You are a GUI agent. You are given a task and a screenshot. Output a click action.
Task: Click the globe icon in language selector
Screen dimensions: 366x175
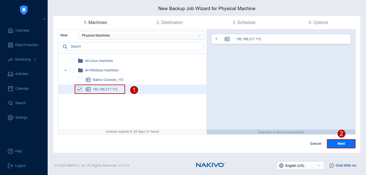(x=281, y=166)
